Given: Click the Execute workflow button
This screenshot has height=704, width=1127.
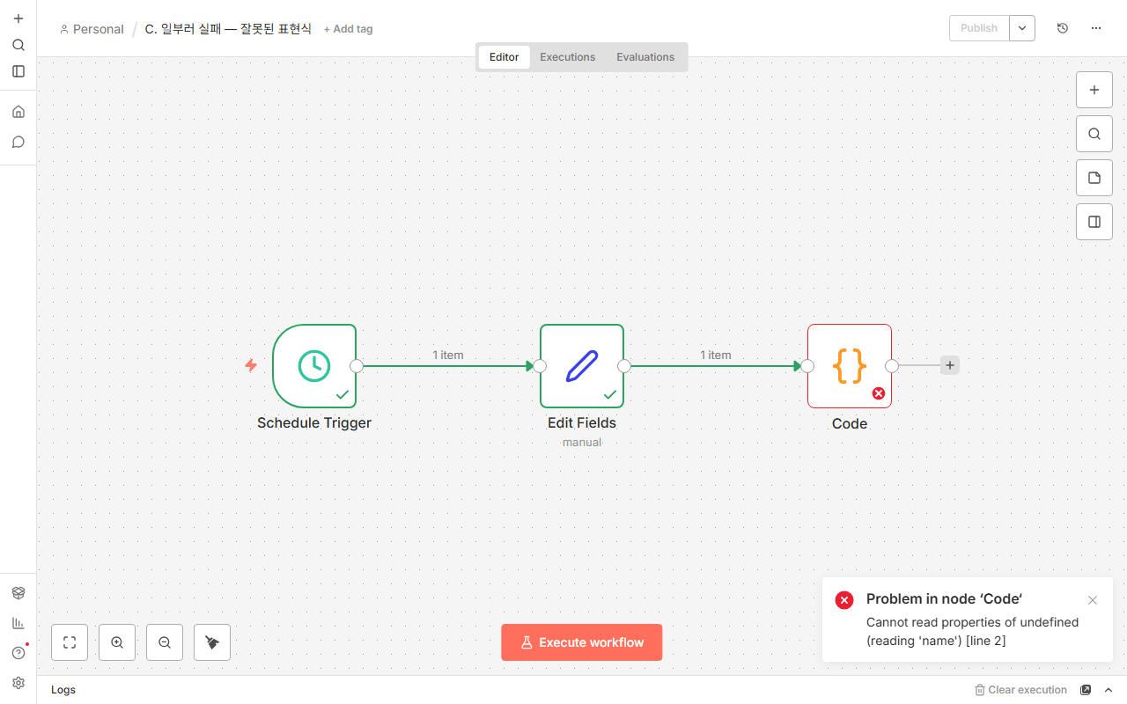Looking at the screenshot, I should click(582, 642).
